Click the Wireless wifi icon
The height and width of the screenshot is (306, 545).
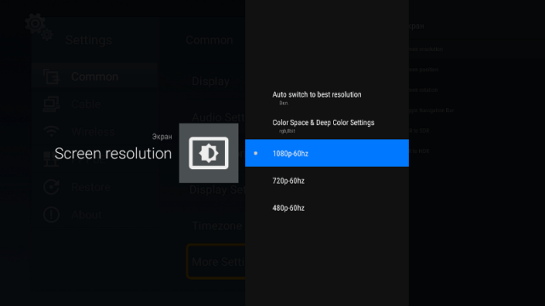coord(51,132)
